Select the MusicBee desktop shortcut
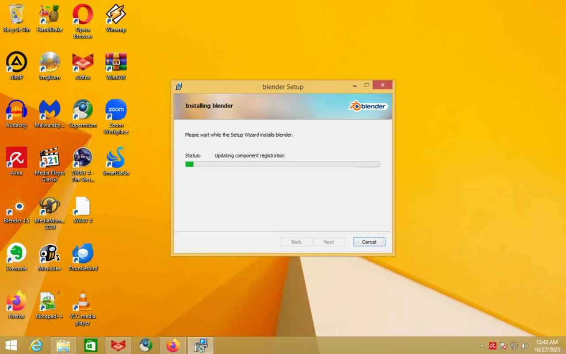This screenshot has width=566, height=354. [x=50, y=257]
